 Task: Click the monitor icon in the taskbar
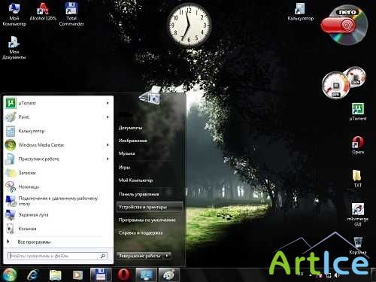coord(147,274)
